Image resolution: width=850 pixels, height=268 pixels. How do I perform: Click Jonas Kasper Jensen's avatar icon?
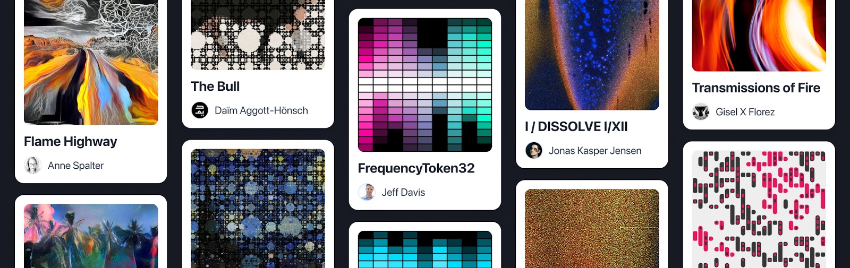[534, 151]
